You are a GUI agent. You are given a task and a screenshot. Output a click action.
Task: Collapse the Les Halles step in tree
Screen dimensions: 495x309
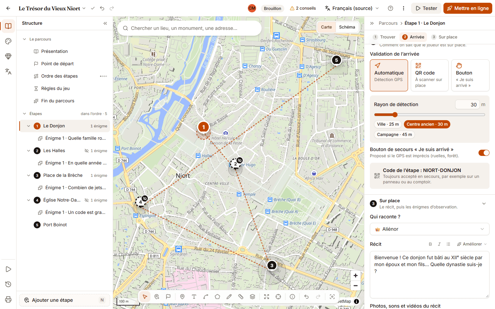29,151
